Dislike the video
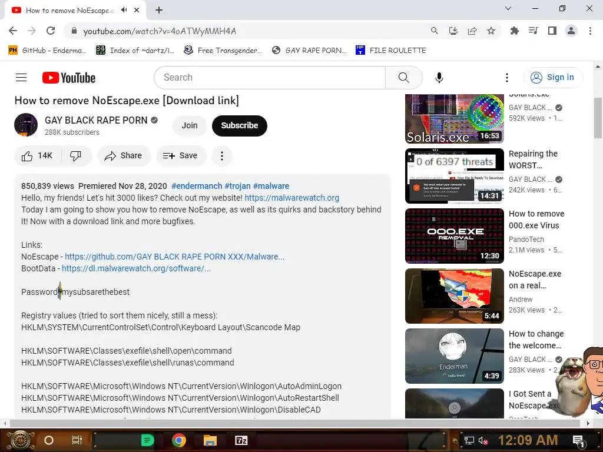This screenshot has width=603, height=452. coord(76,155)
